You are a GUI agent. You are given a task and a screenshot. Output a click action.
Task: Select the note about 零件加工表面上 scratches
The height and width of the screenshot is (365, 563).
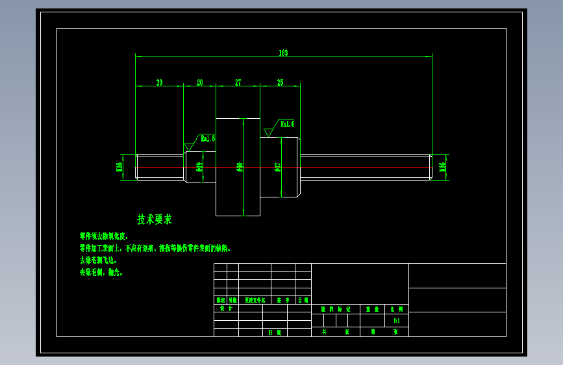coord(155,248)
